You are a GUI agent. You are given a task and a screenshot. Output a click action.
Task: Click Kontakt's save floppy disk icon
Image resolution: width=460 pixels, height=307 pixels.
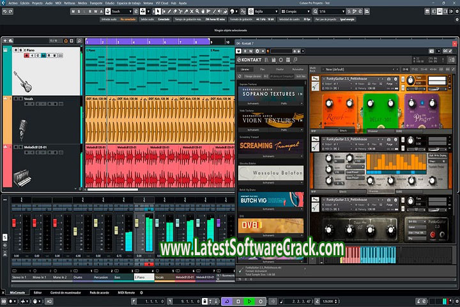(x=273, y=60)
